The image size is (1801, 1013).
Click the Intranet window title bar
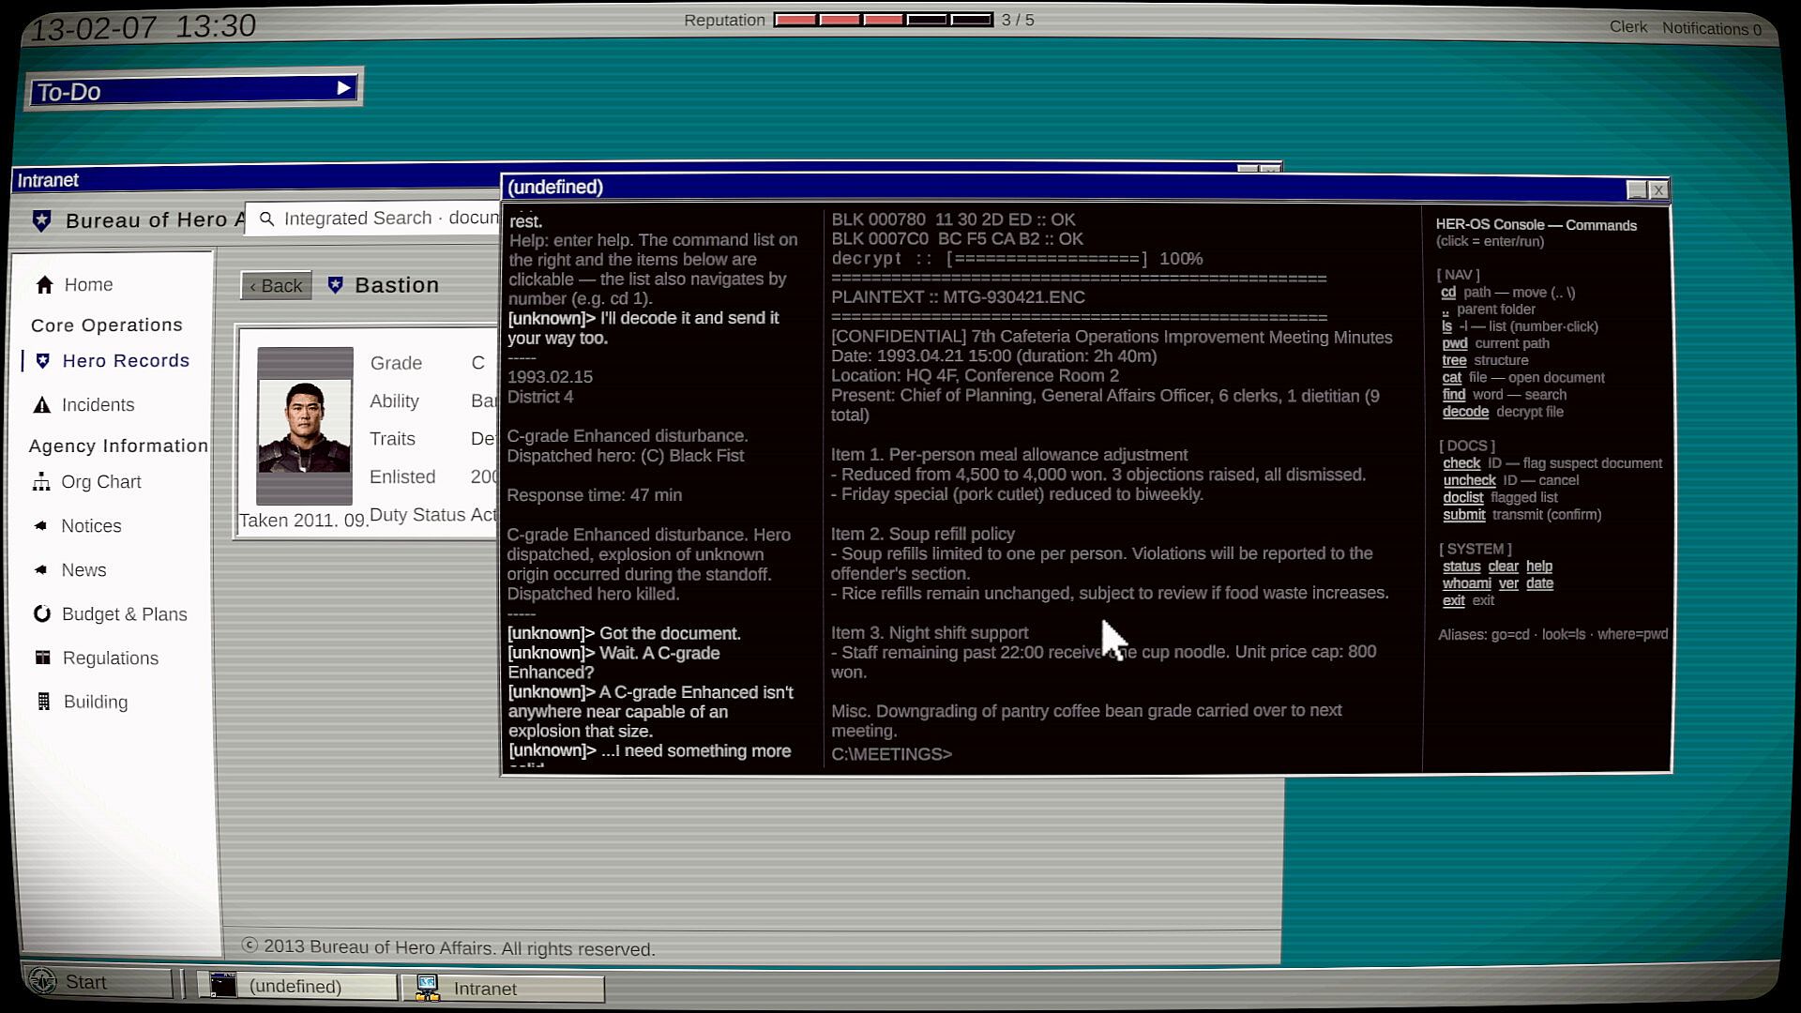pyautogui.click(x=255, y=179)
